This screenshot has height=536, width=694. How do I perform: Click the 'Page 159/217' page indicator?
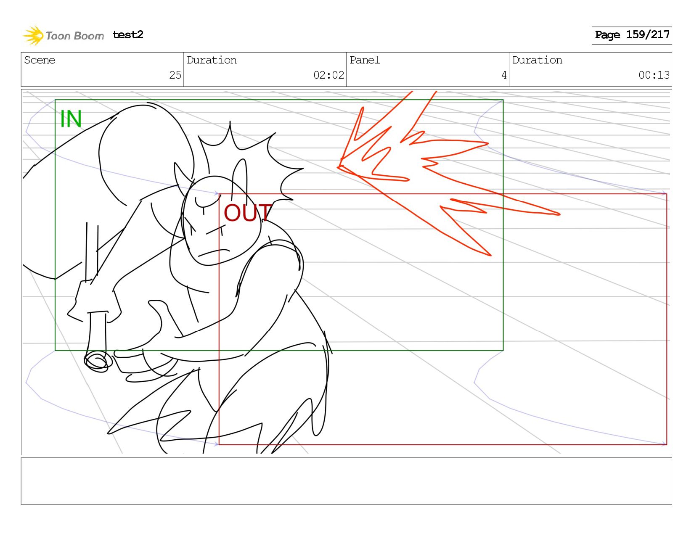pos(632,35)
